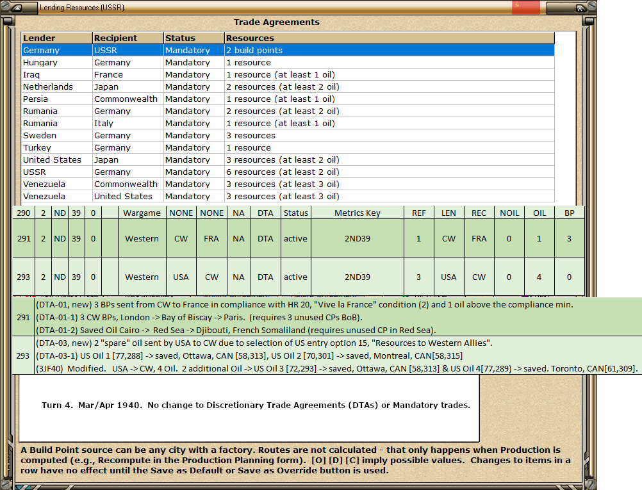This screenshot has width=642, height=490.
Task: Close the Lending Resources window
Action: (x=580, y=8)
